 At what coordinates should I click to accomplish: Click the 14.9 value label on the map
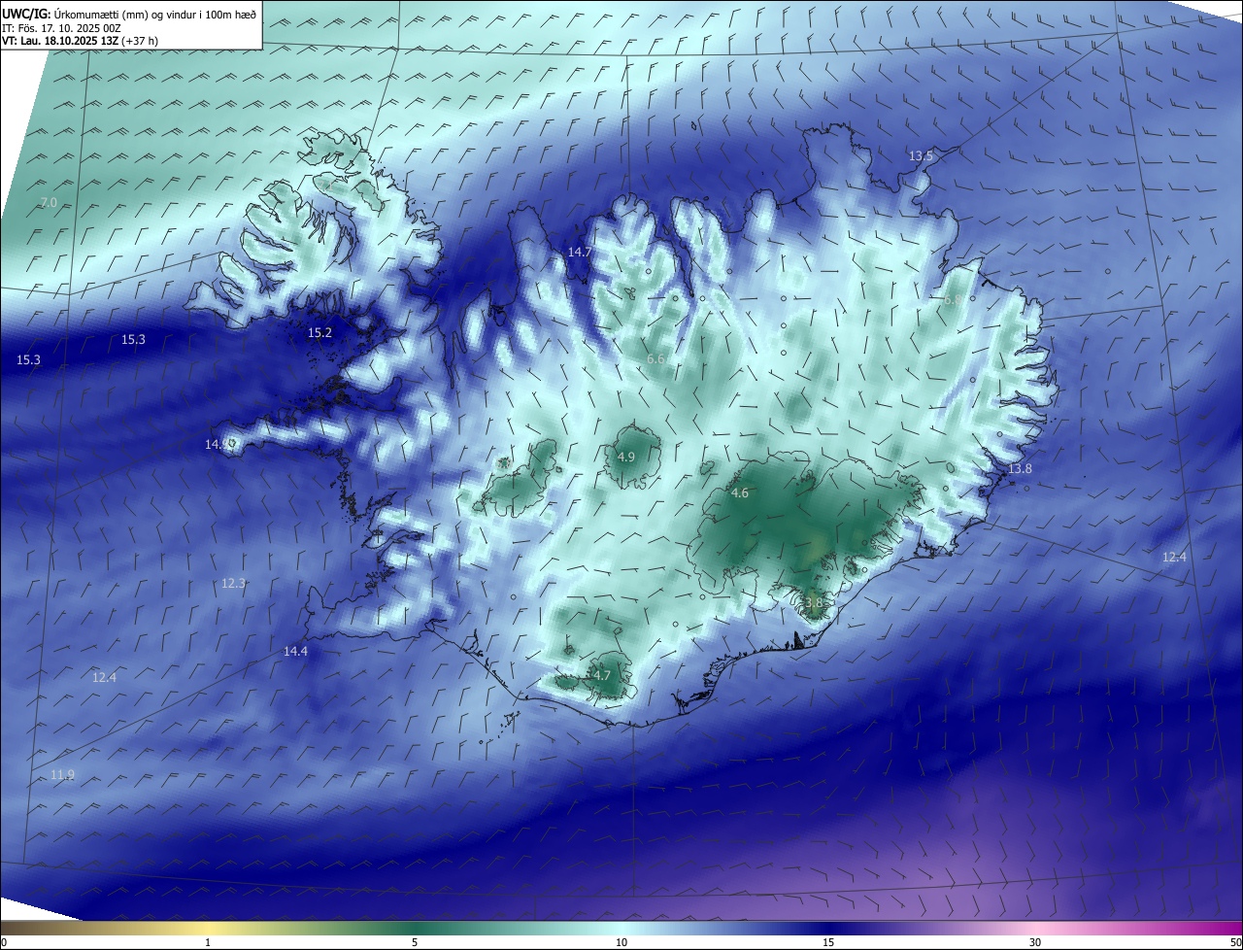tap(218, 444)
